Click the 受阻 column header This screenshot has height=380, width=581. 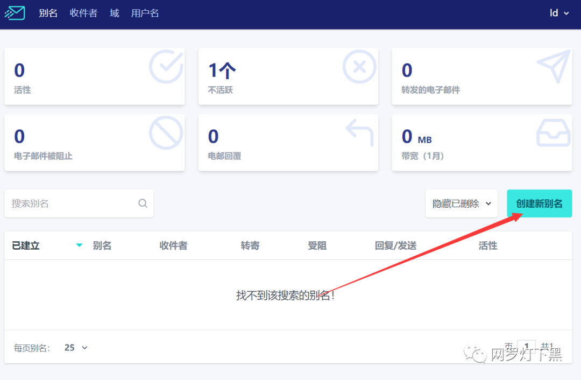[317, 245]
